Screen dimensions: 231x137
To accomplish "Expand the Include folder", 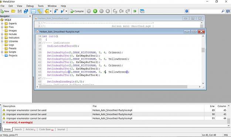I will coord(2,34).
